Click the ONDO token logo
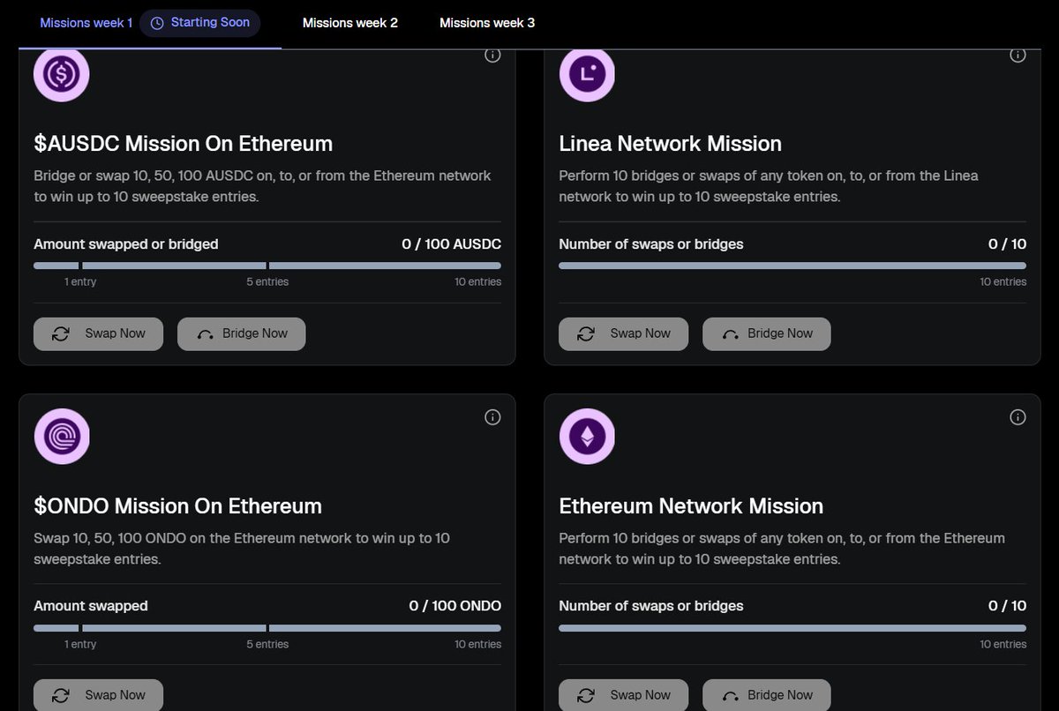1059x711 pixels. point(62,437)
